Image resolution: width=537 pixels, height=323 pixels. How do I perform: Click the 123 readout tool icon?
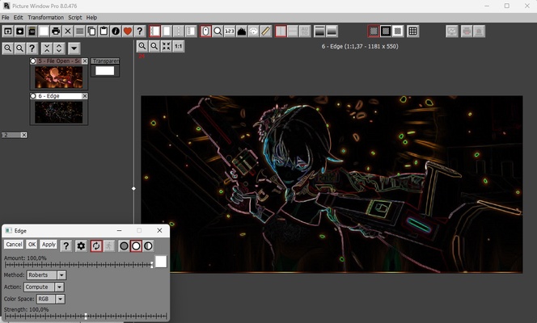[x=230, y=31]
